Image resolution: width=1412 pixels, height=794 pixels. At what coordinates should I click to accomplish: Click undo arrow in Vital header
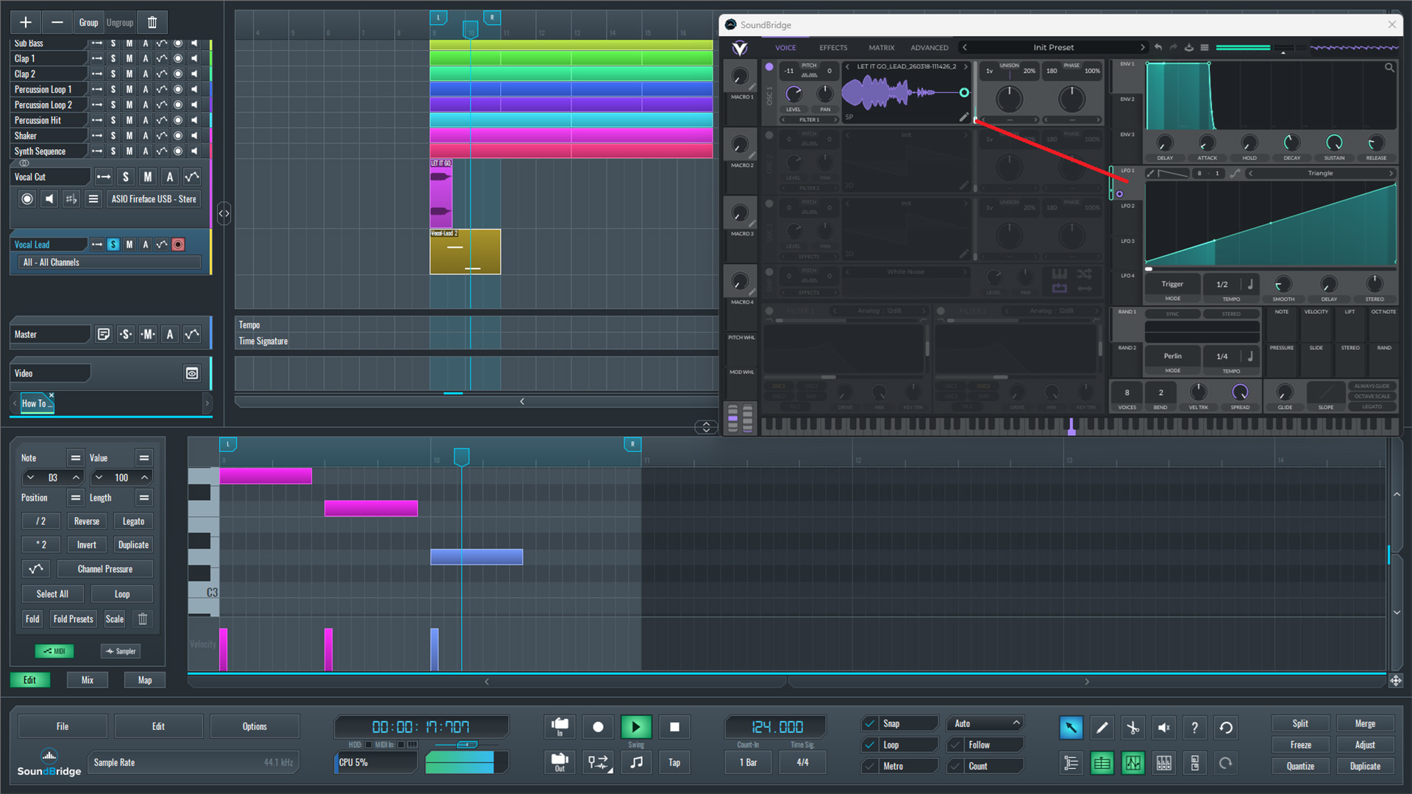(x=1158, y=47)
